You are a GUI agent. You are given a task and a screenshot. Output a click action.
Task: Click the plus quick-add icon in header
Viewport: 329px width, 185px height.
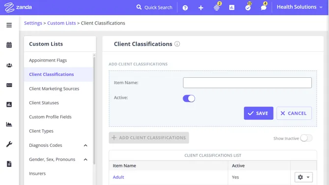click(x=201, y=8)
